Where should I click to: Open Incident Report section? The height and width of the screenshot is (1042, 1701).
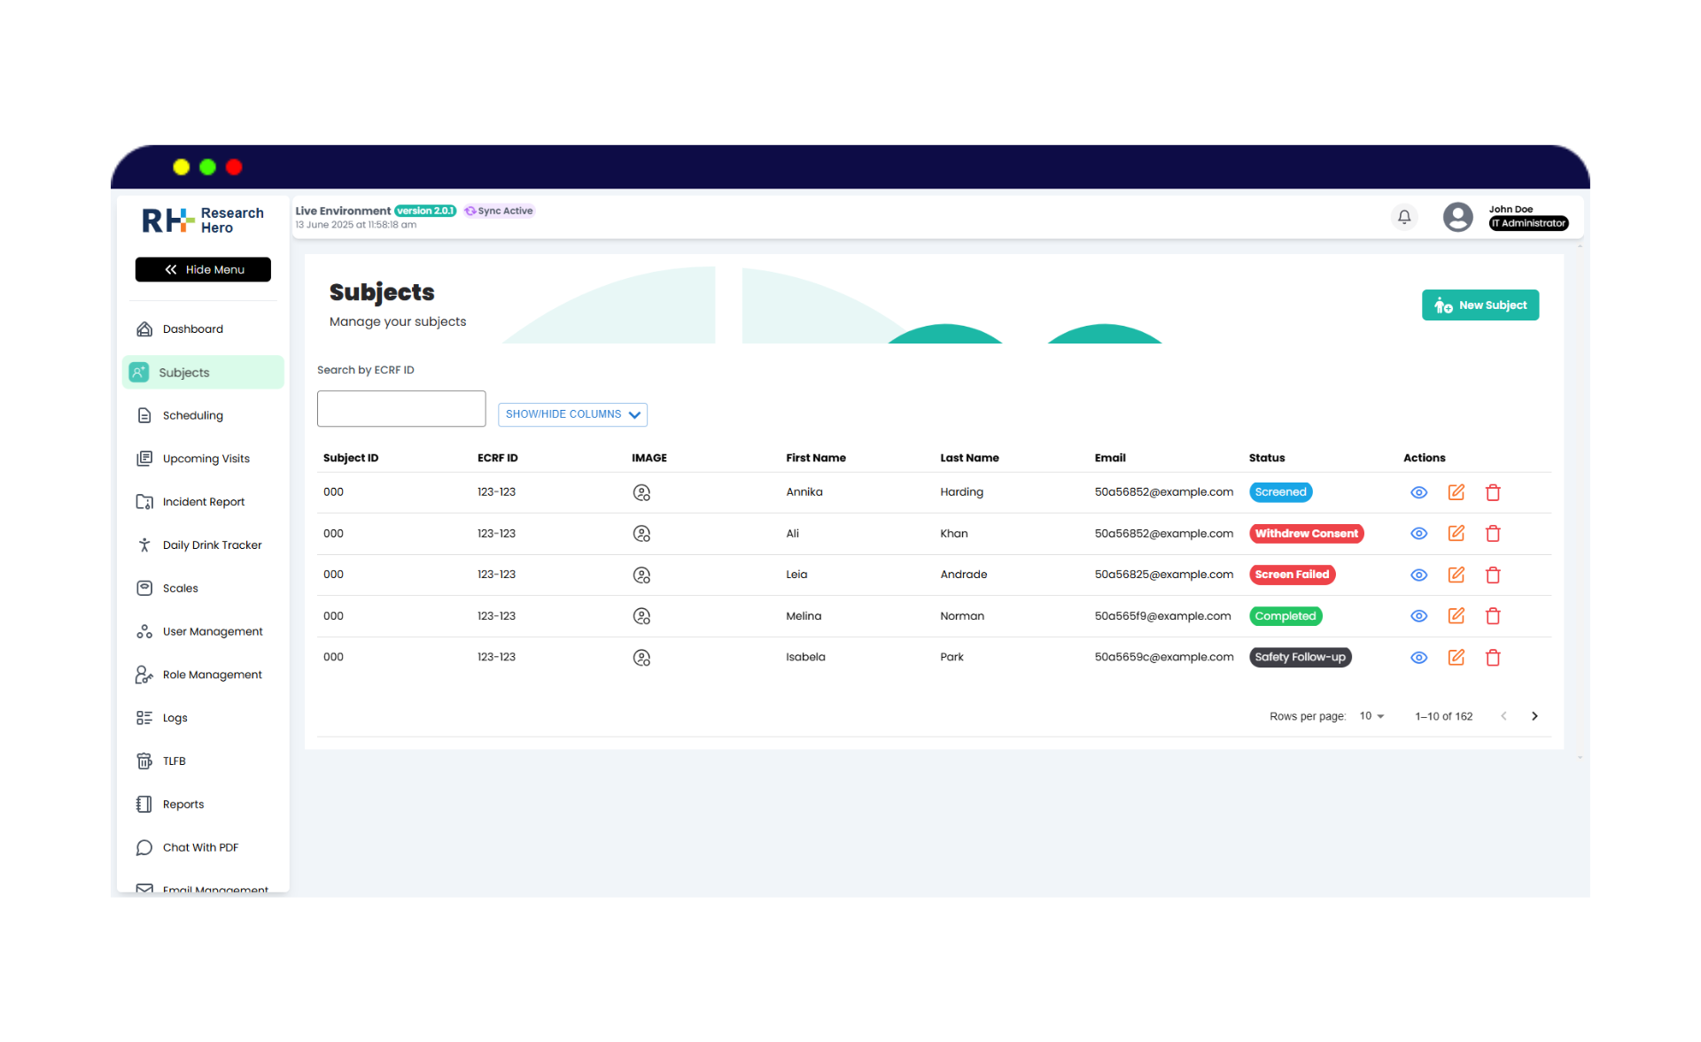(x=203, y=502)
